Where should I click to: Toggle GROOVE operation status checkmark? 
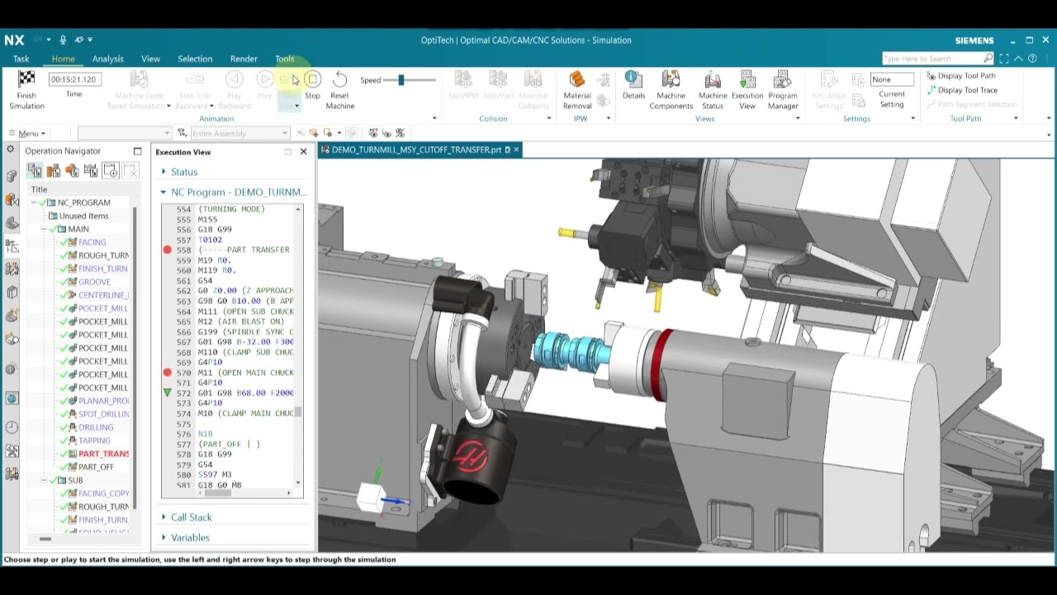pos(62,282)
